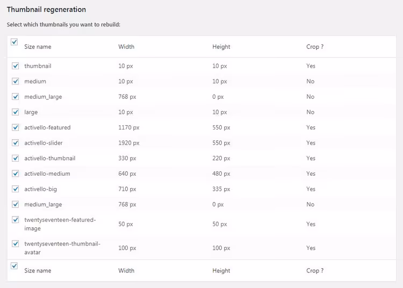The width and height of the screenshot is (403, 288).
Task: Toggle the activello-thumbnail checkbox
Action: pyautogui.click(x=16, y=159)
